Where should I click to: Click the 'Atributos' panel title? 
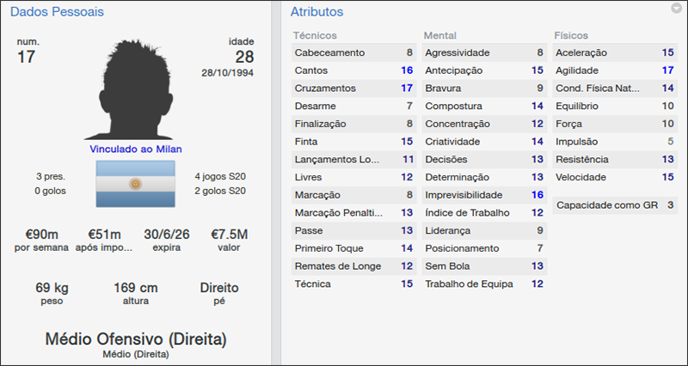316,12
